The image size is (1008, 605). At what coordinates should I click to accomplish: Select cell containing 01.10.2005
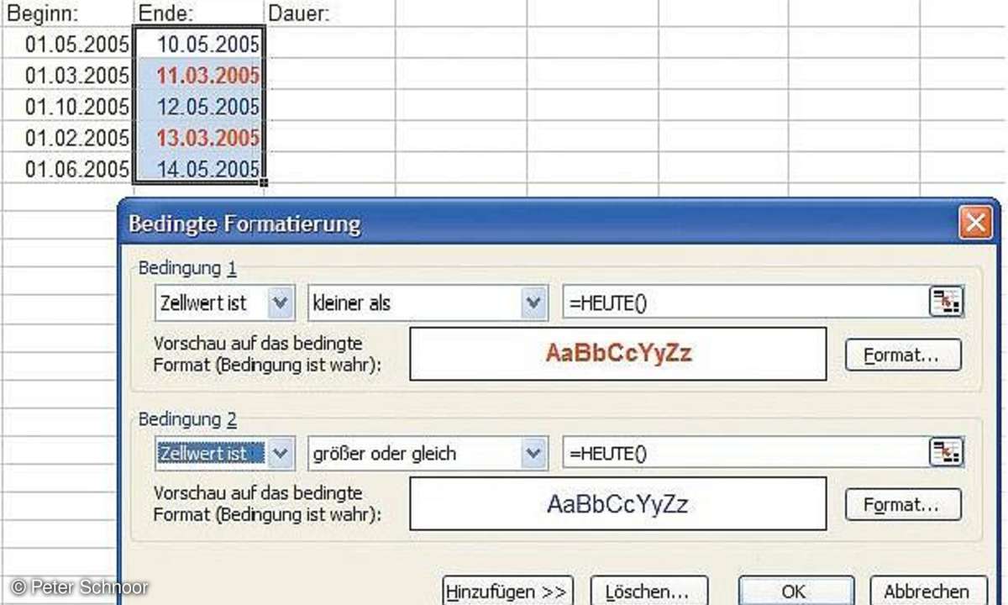(x=67, y=106)
